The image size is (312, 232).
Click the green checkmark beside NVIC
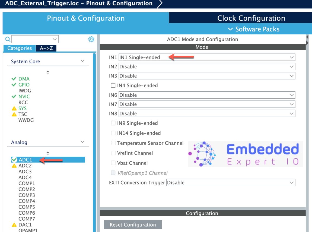click(x=14, y=96)
